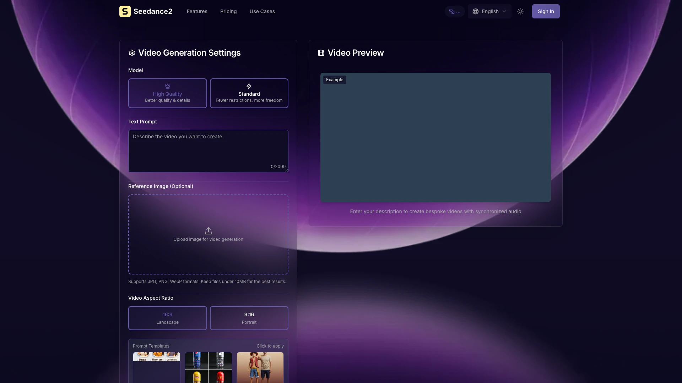This screenshot has height=383, width=682.
Task: Apply the soda cans prompt template
Action: point(209,367)
